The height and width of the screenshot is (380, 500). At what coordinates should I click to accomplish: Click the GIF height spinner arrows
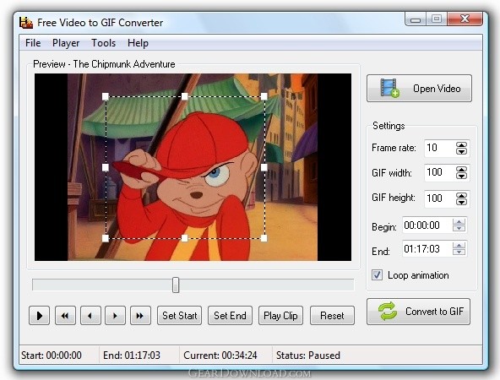point(461,198)
